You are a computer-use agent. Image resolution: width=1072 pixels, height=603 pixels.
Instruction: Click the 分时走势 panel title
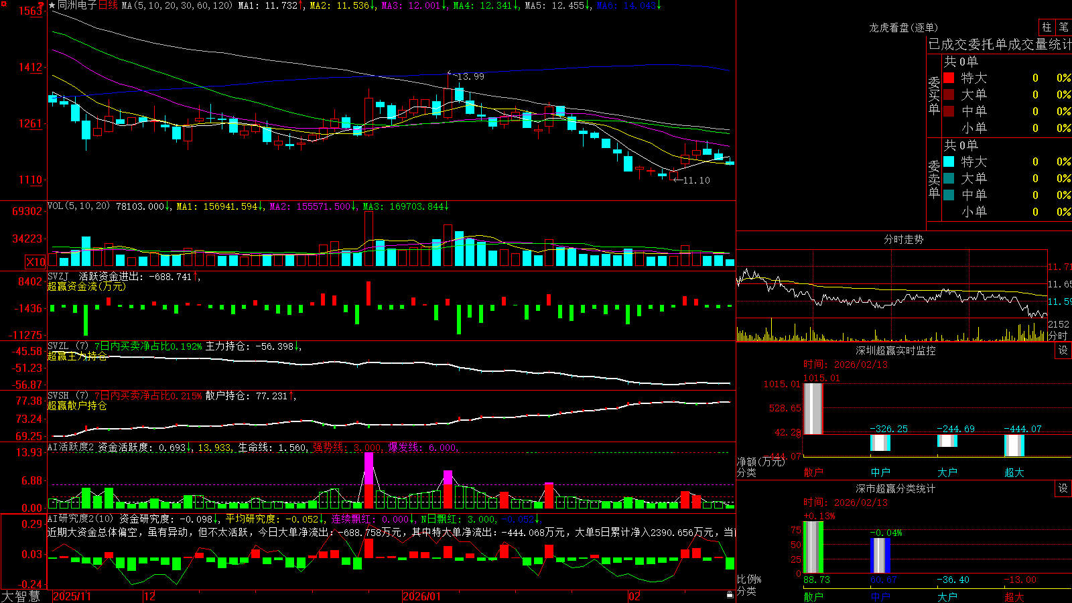(904, 239)
